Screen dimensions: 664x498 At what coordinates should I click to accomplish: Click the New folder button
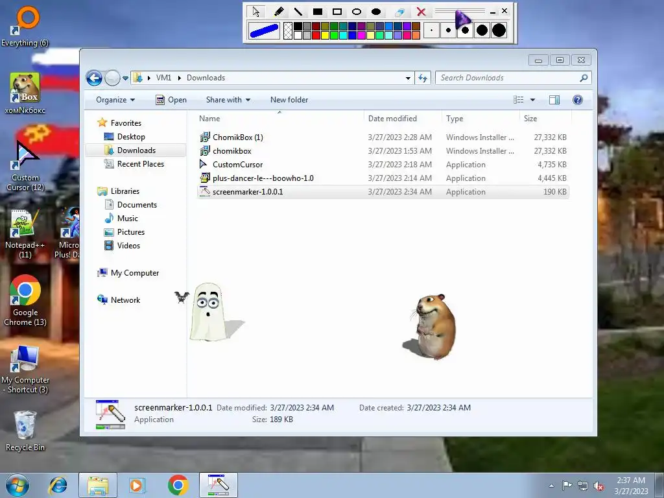pyautogui.click(x=289, y=100)
